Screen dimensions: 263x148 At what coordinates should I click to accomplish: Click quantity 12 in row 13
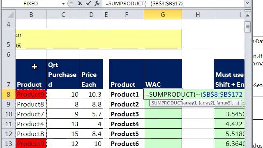click(63, 143)
